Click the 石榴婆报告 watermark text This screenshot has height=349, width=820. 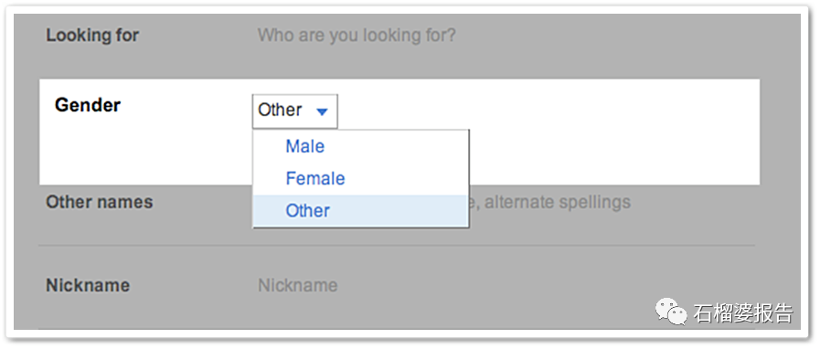click(743, 312)
